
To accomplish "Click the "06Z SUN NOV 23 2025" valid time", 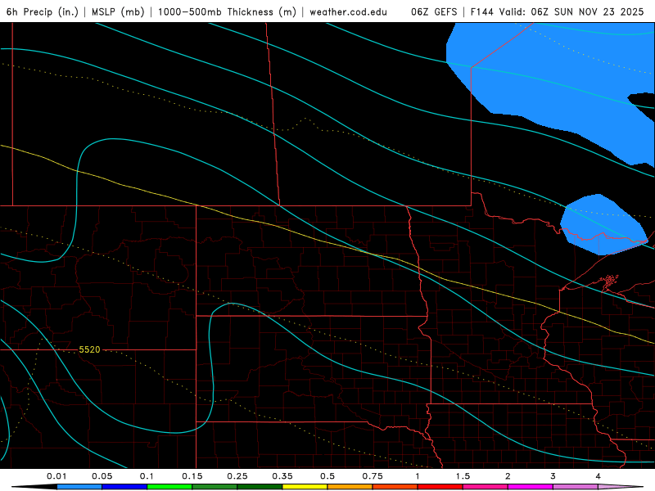I will click(x=587, y=11).
